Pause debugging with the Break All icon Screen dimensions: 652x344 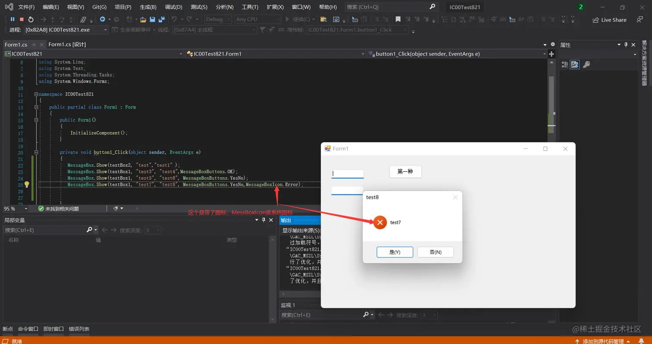click(13, 19)
